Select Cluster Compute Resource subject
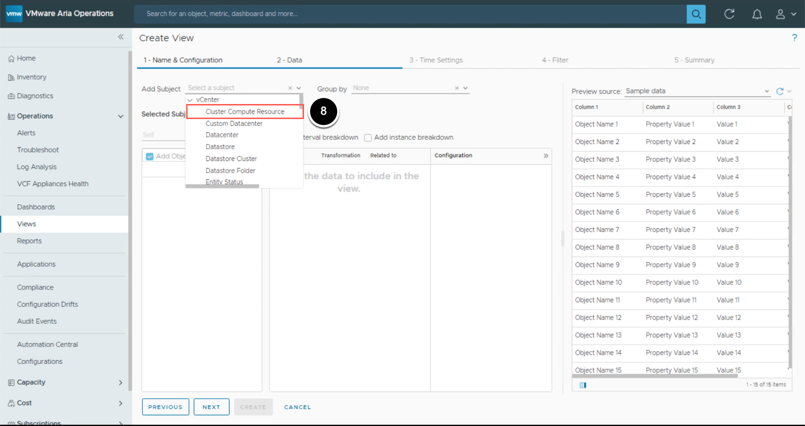Image resolution: width=805 pixels, height=426 pixels. click(245, 112)
